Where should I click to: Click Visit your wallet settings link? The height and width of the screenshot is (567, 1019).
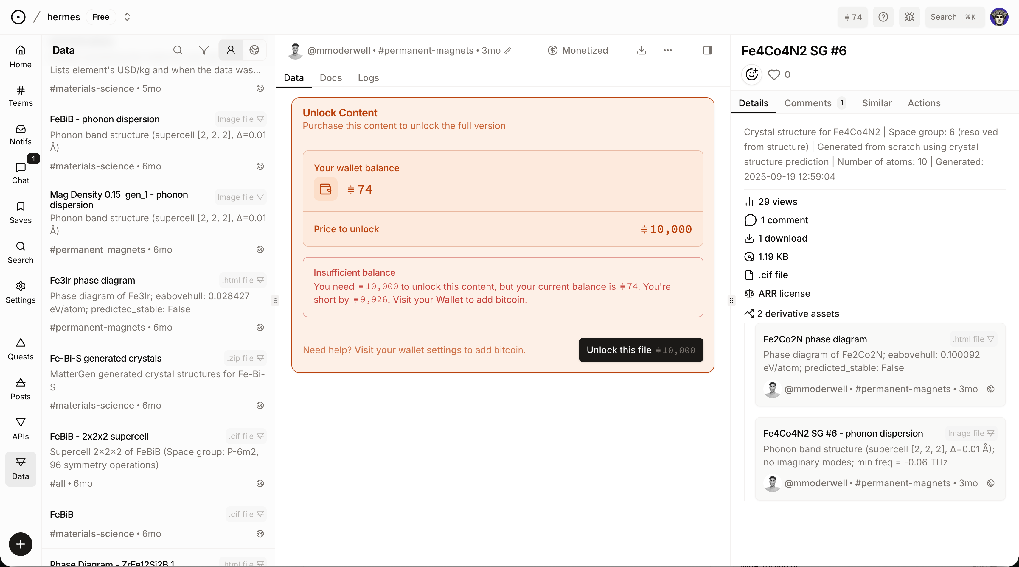[408, 350]
